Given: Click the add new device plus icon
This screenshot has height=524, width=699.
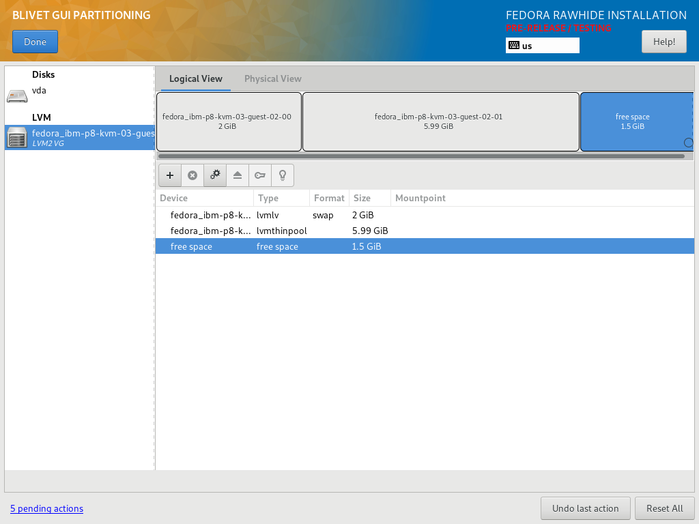Looking at the screenshot, I should [x=170, y=175].
